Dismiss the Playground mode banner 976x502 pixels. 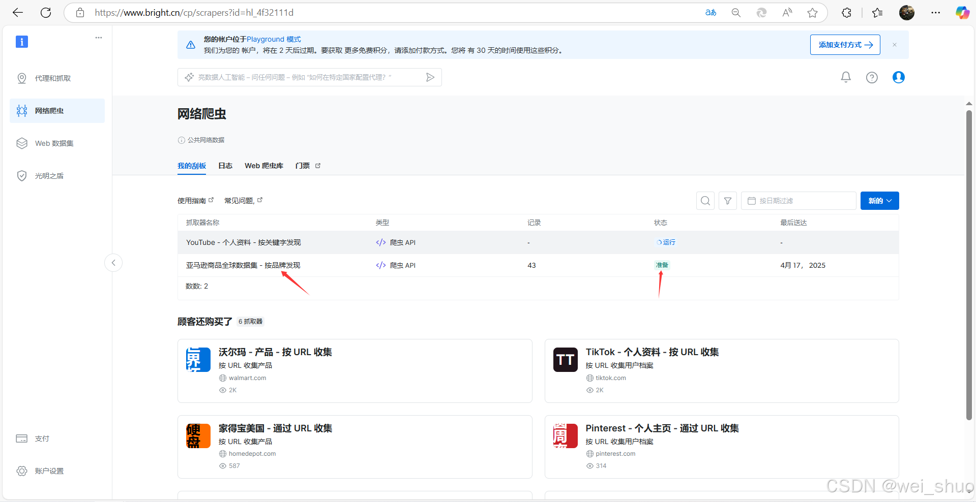pyautogui.click(x=894, y=45)
